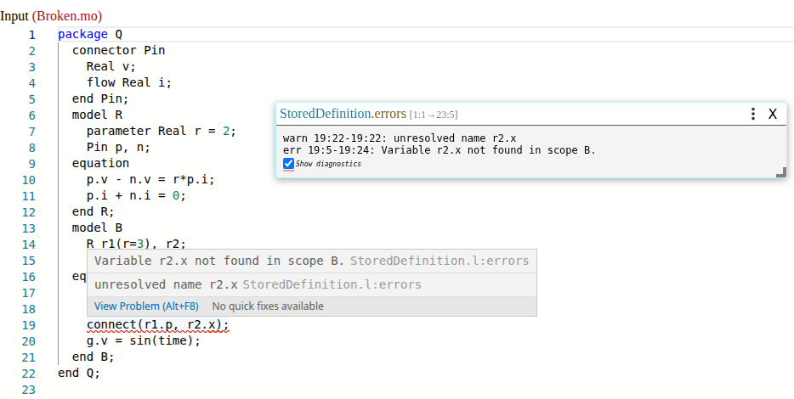Click the 'model R' code line
This screenshot has height=399, width=794.
tap(97, 115)
